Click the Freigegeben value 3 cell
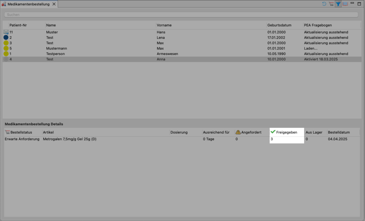This screenshot has height=221, width=365. [286, 139]
